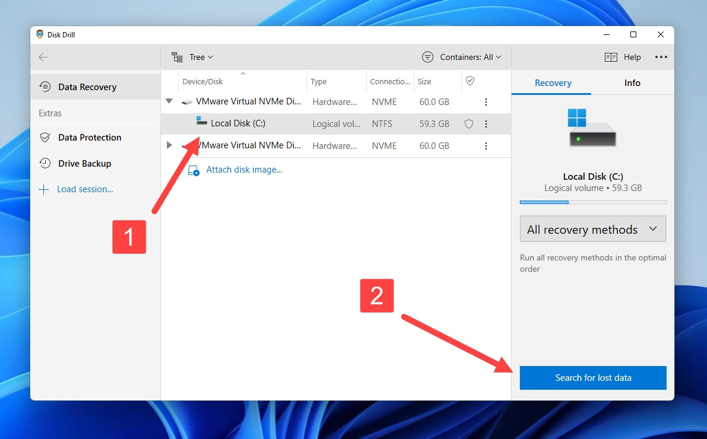Select Data Recovery in the sidebar
Viewport: 707px width, 439px height.
tap(96, 87)
